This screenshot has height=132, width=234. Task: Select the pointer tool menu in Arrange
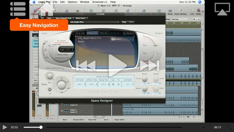(194, 19)
